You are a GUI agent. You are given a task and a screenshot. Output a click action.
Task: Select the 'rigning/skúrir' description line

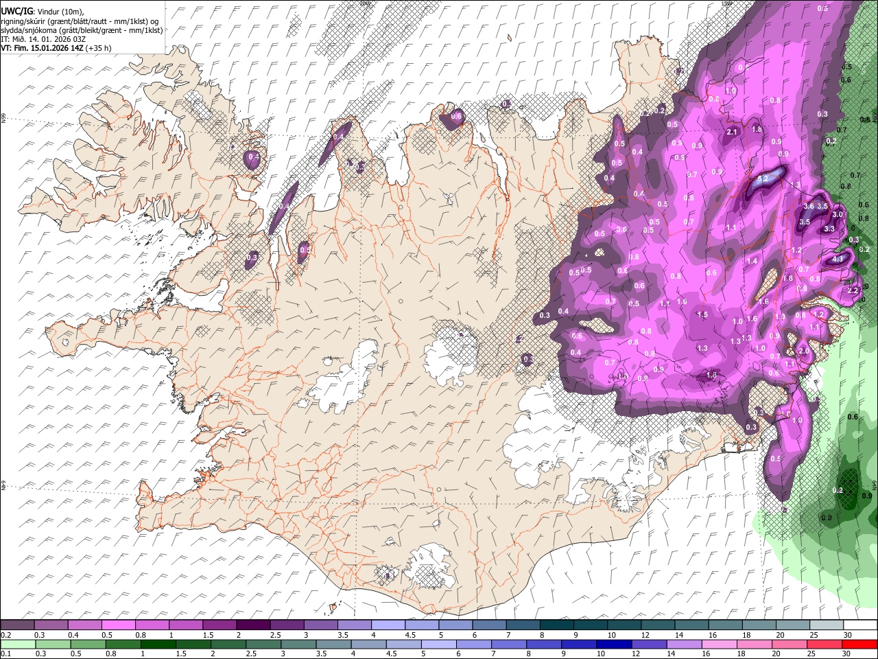81,21
